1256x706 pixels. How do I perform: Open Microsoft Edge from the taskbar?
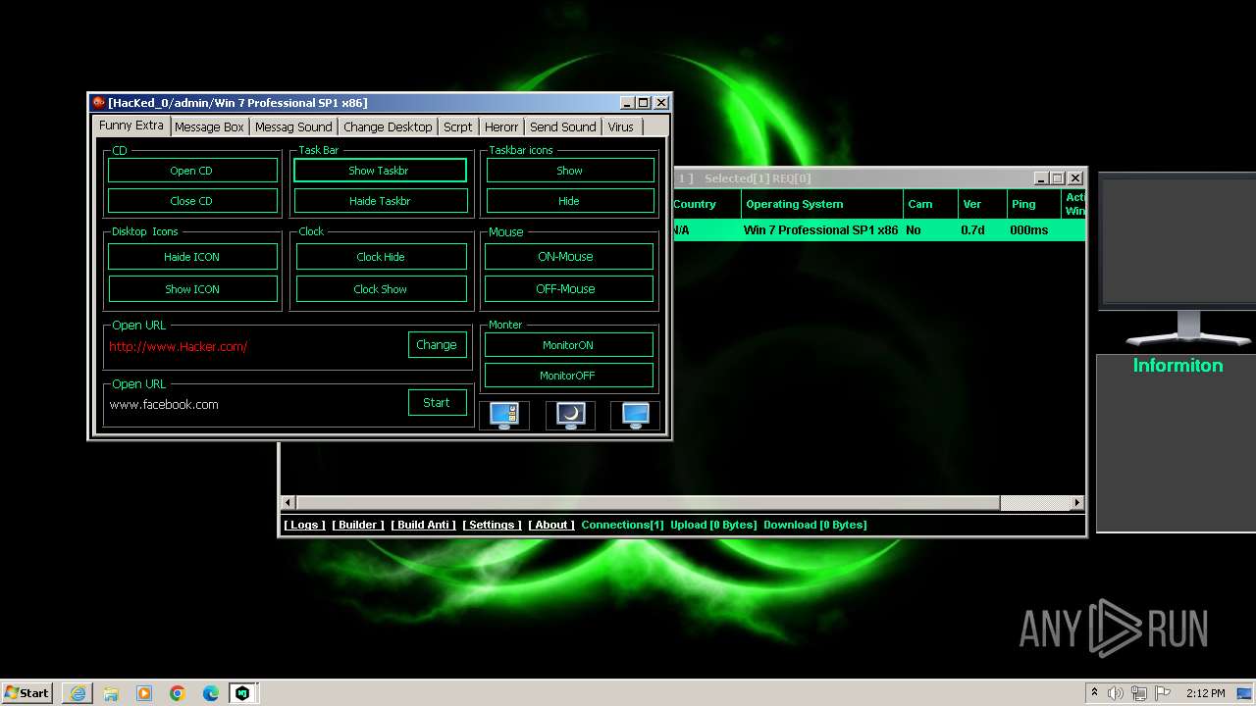[211, 693]
